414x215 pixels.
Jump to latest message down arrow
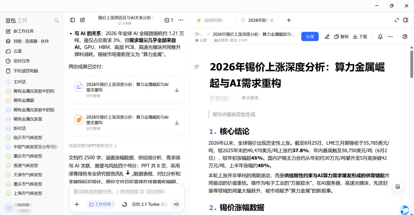[x=128, y=173]
